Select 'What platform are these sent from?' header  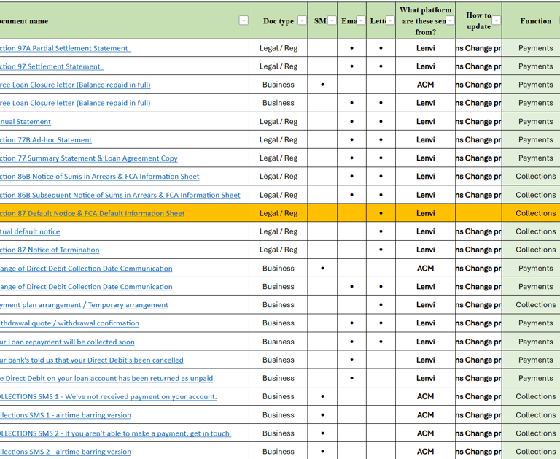425,20
